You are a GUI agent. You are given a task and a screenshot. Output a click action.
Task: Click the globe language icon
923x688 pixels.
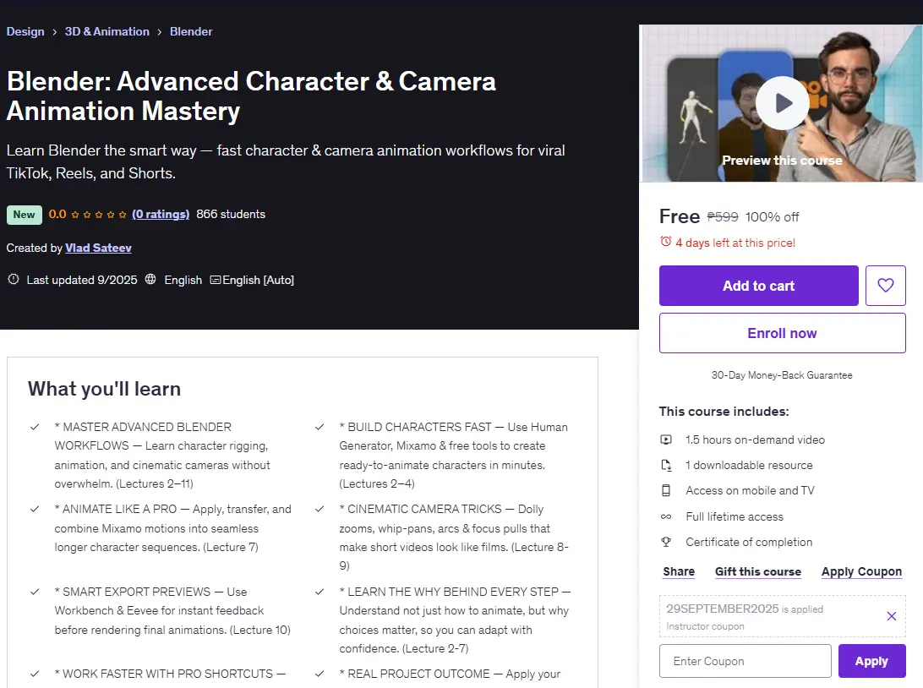[x=150, y=280]
